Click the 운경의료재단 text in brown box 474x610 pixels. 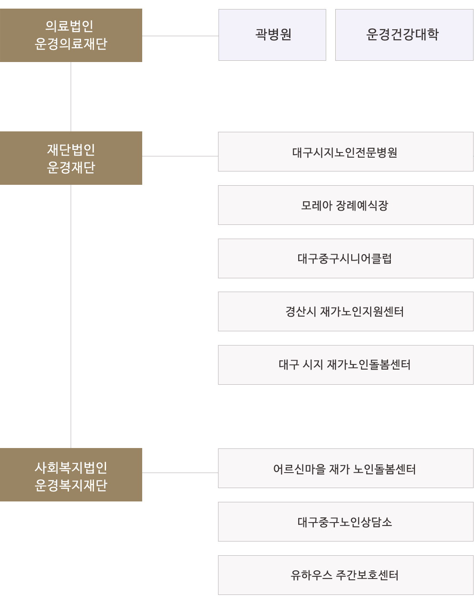point(71,44)
